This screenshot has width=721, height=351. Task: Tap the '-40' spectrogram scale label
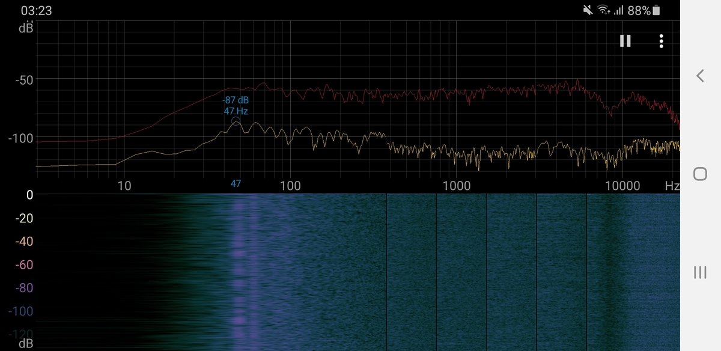coord(24,242)
